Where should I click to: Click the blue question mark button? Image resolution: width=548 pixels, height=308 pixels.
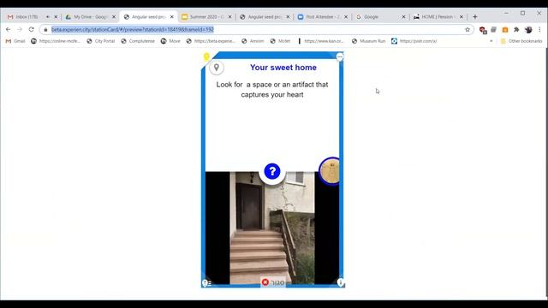click(x=272, y=171)
